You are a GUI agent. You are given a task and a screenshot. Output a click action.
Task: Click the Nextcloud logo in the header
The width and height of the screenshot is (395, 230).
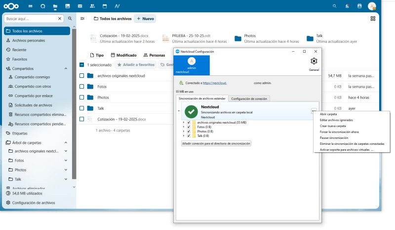[11, 6]
